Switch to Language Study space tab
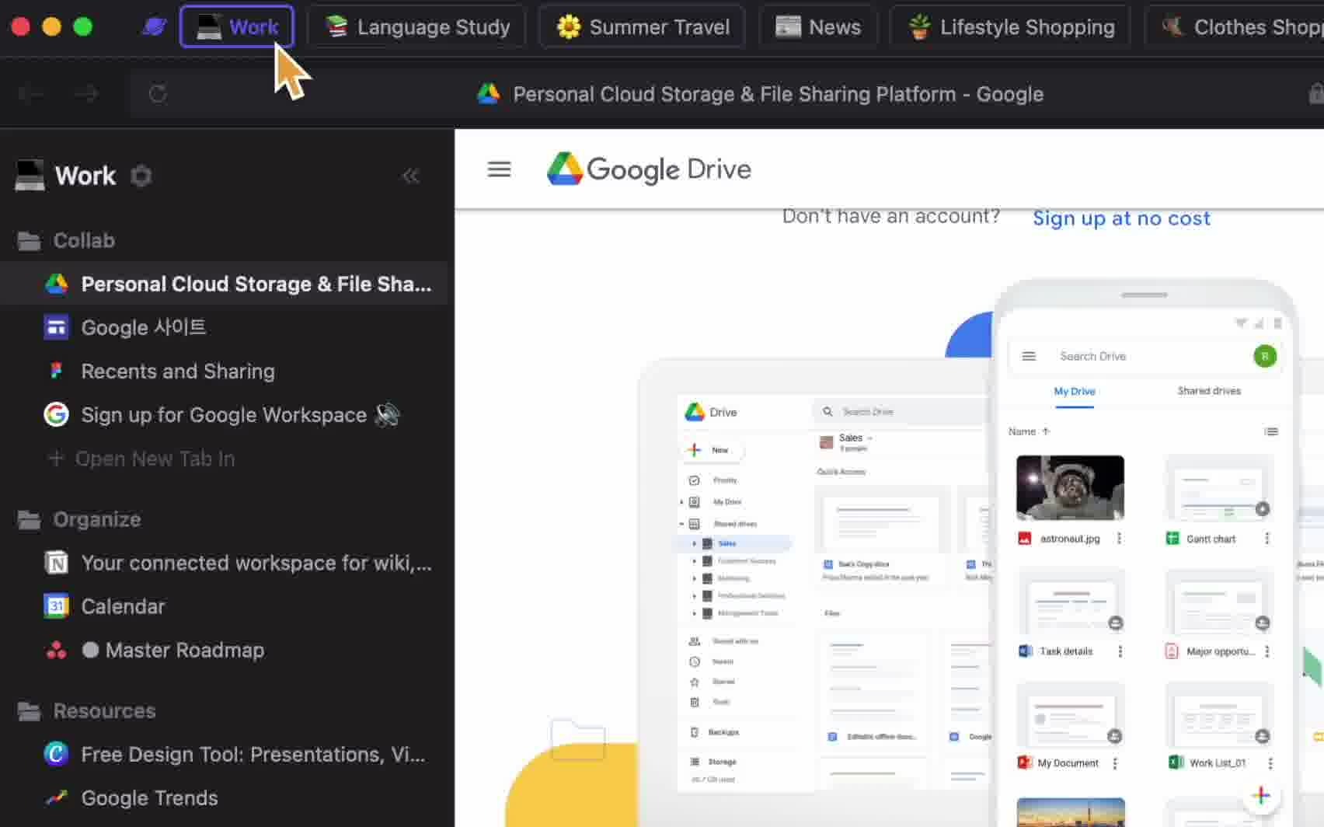Screen dimensions: 1324x827 click(x=417, y=27)
